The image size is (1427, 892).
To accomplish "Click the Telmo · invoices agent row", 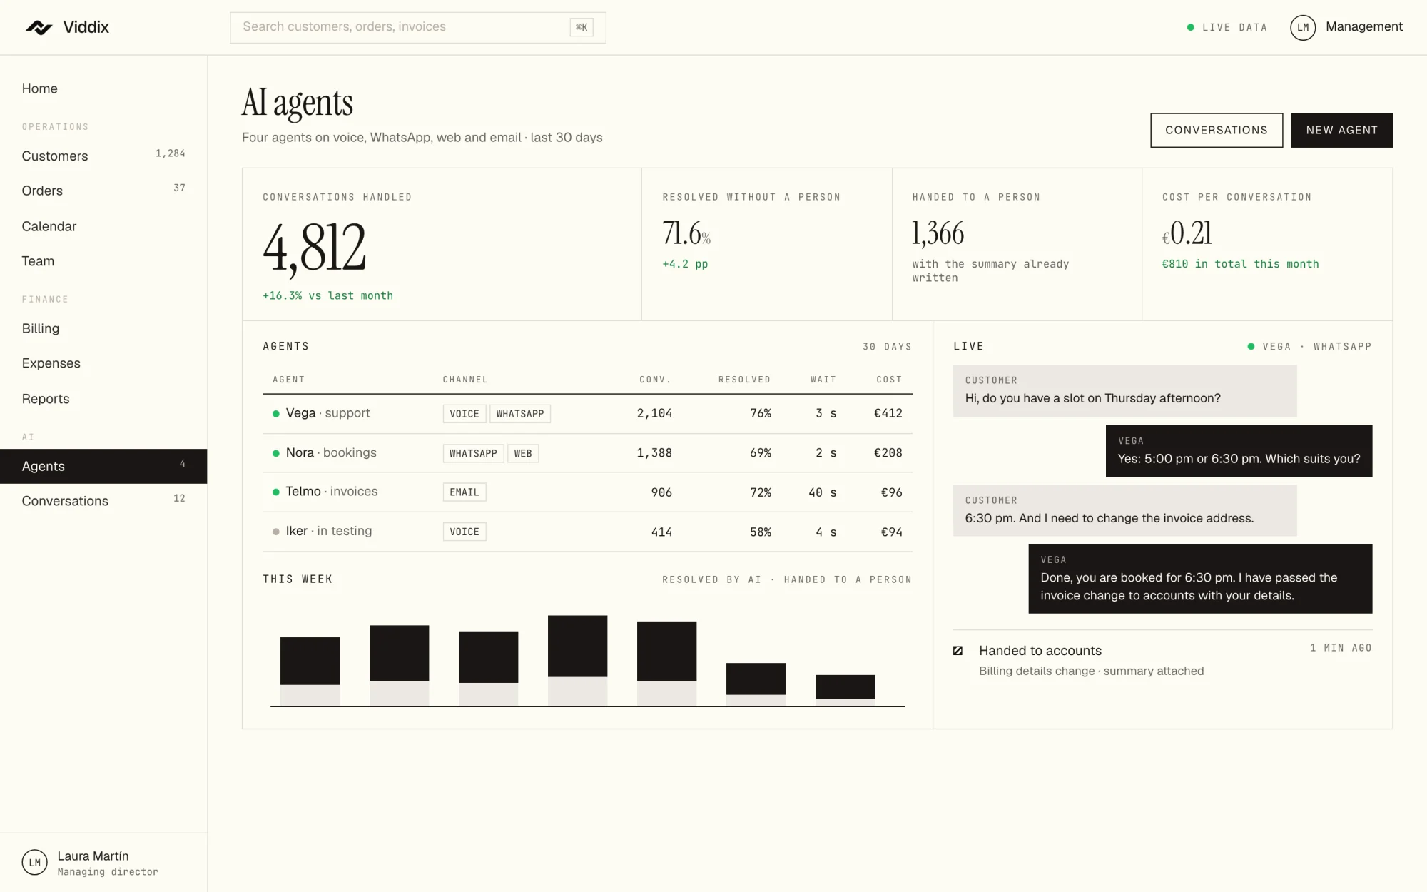I will pos(587,492).
